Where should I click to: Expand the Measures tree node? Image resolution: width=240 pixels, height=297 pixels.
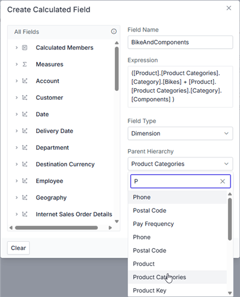[17, 64]
